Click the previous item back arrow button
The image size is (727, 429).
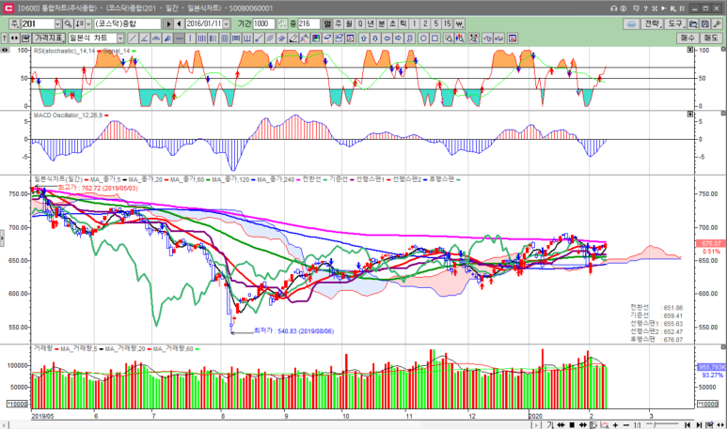[x=179, y=23]
